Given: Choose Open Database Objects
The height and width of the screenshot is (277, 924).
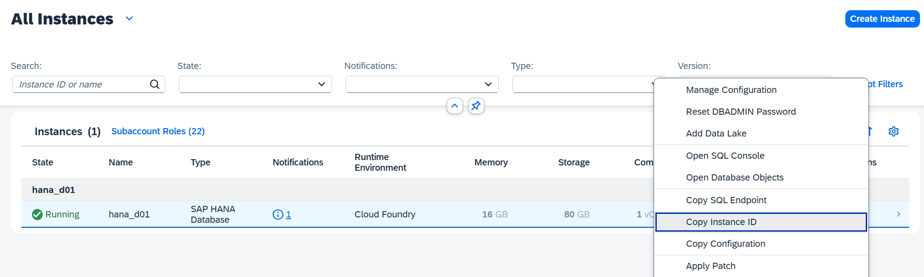Looking at the screenshot, I should pos(761,177).
